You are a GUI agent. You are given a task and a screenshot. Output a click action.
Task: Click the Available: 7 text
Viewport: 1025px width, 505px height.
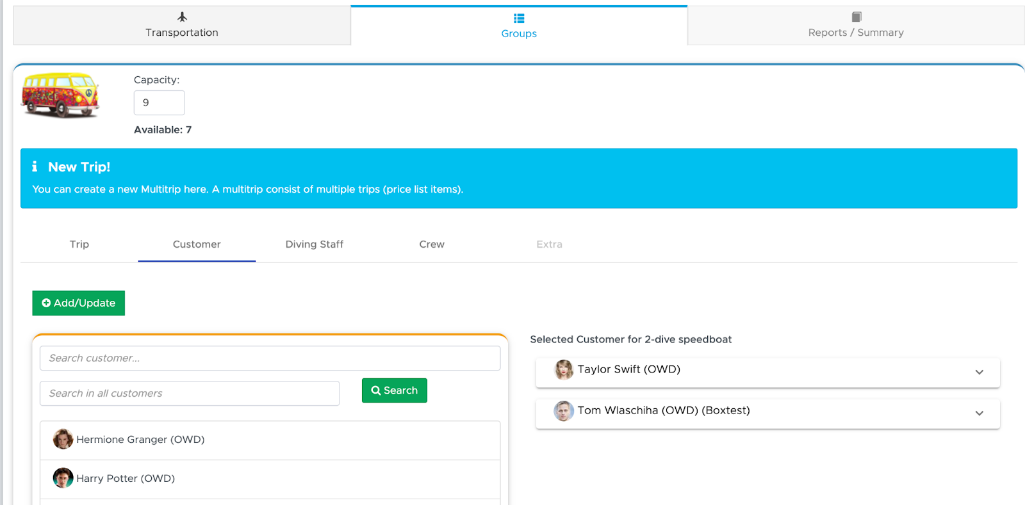point(163,130)
